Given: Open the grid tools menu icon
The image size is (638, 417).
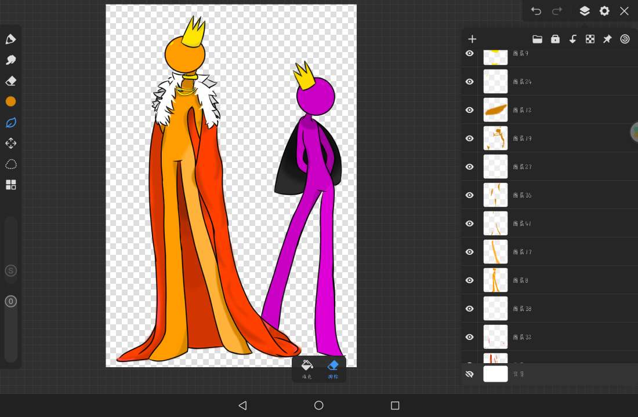Looking at the screenshot, I should pyautogui.click(x=10, y=185).
